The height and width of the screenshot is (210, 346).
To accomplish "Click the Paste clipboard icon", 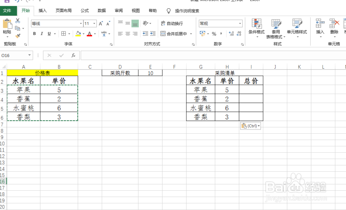I will 7,24.
